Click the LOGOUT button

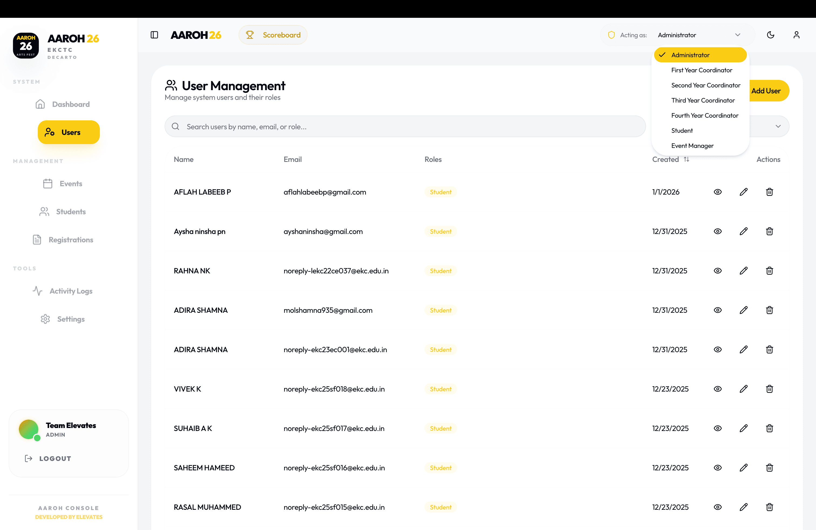point(48,459)
